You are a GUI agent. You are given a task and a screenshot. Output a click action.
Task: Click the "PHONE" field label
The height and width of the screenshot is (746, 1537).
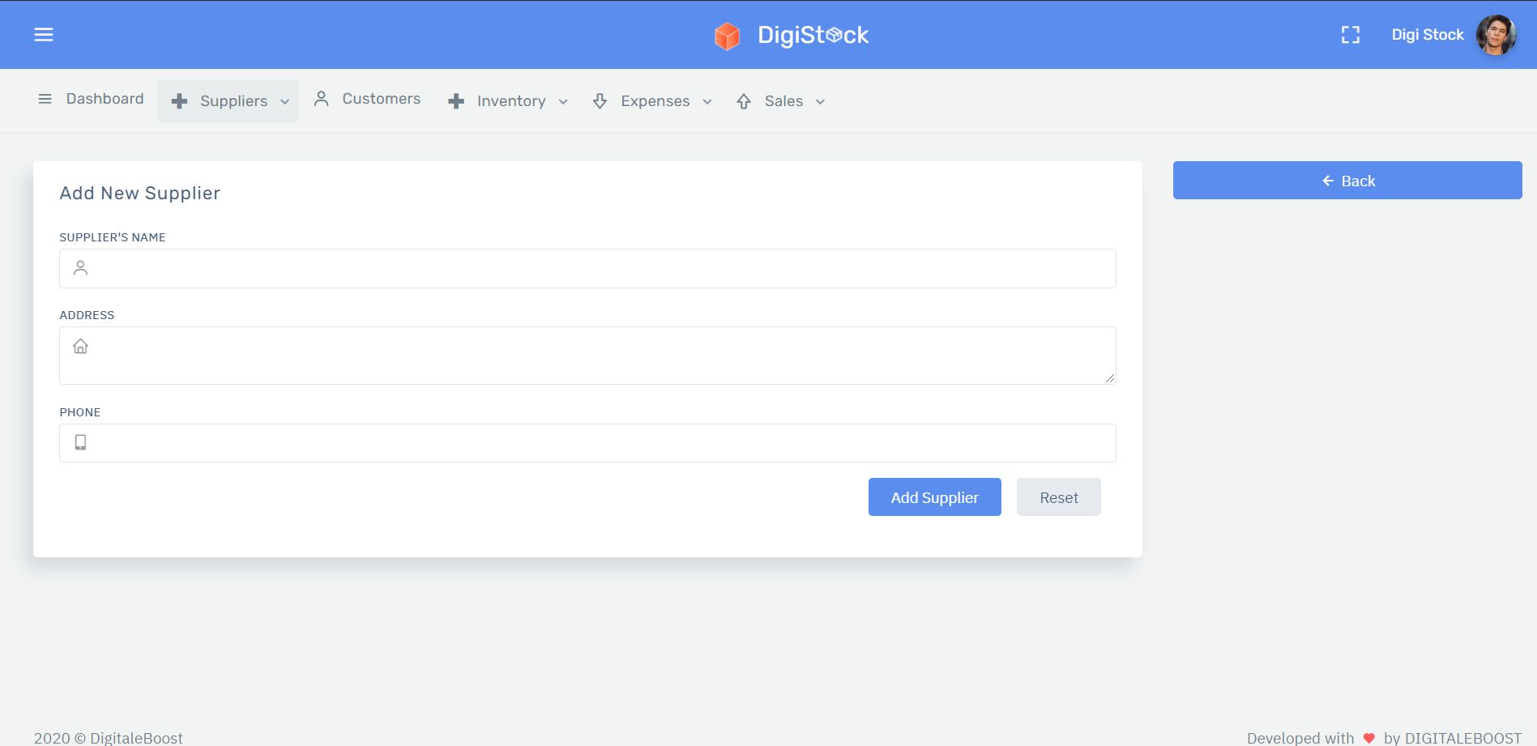click(80, 412)
